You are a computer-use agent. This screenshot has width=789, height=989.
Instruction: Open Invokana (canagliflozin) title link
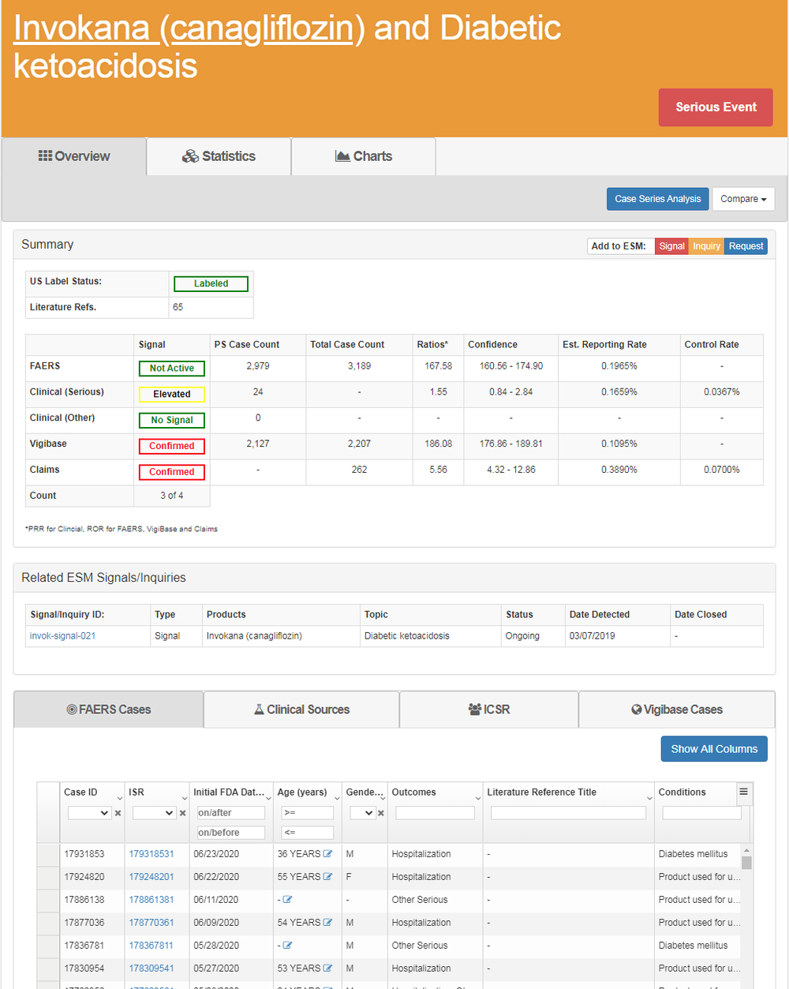(x=189, y=28)
